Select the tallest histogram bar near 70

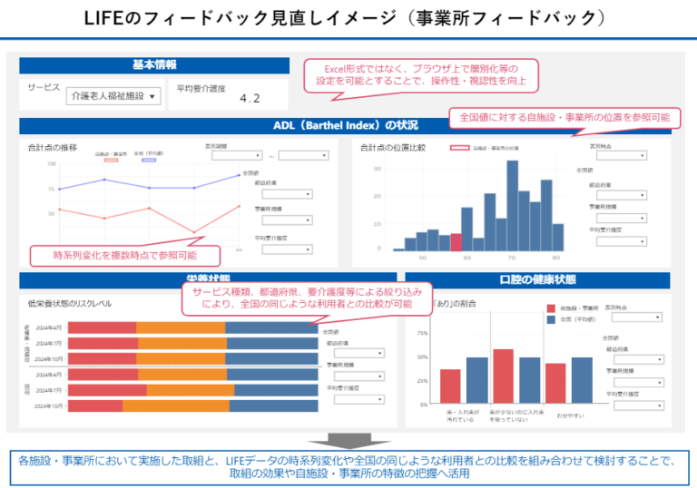point(512,206)
